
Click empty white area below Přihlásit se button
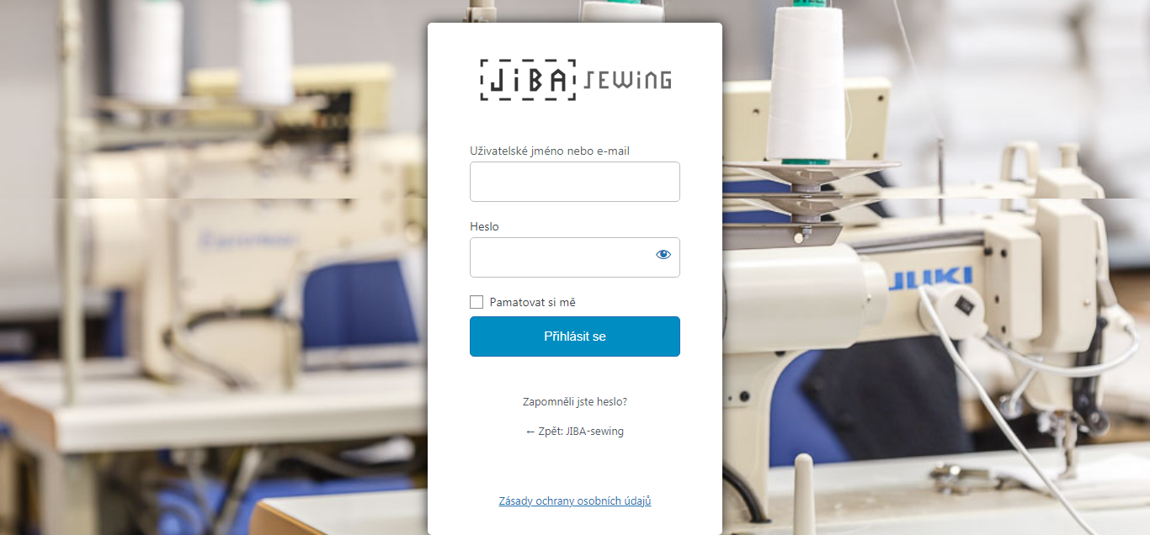[x=575, y=375]
